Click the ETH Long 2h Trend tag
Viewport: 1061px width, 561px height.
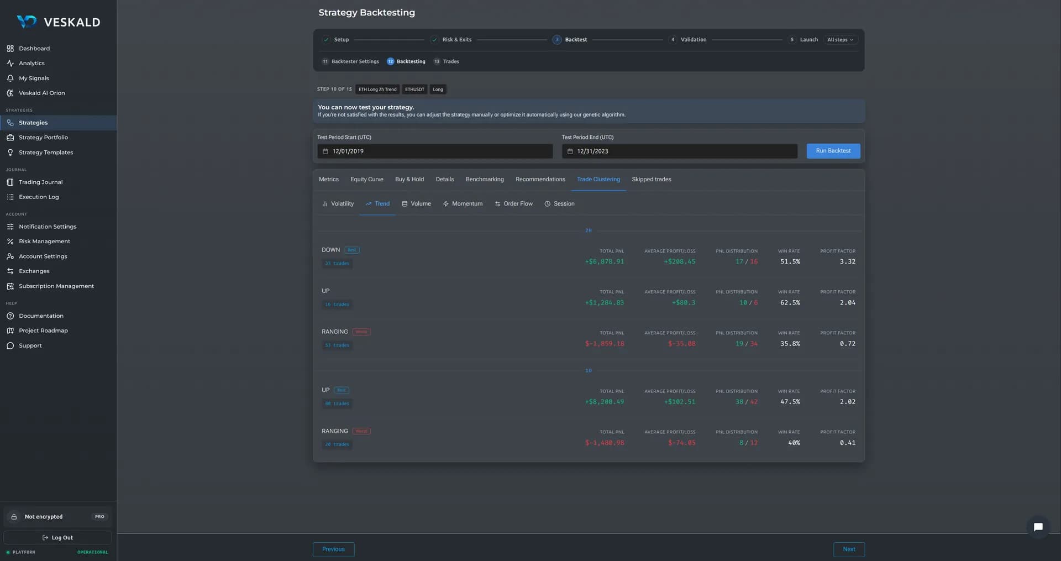tap(377, 90)
